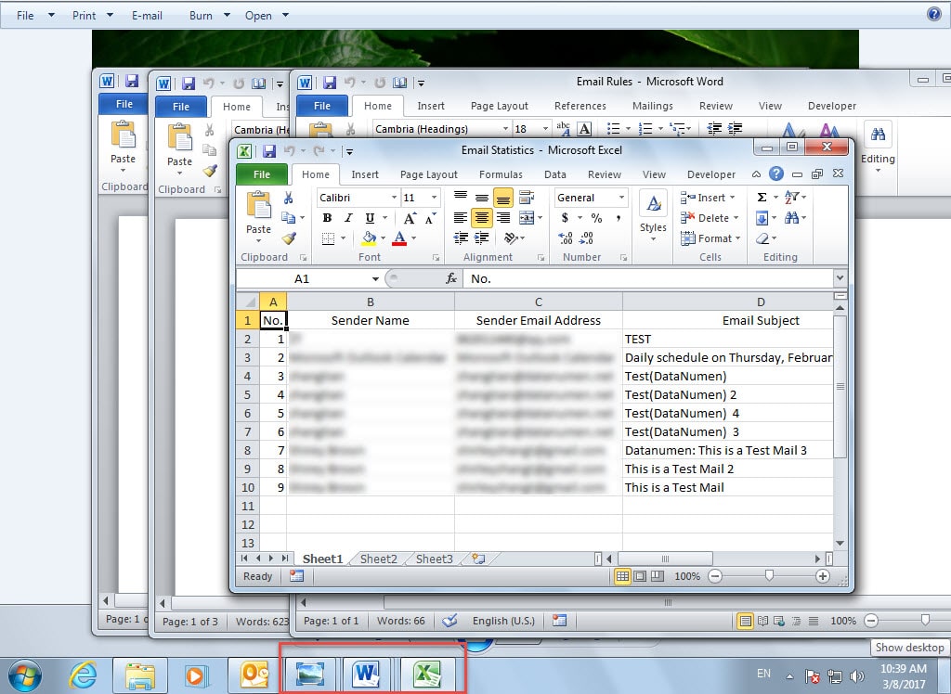Open the Borders tool in Excel Font group
Viewport: 951px width, 694px height.
[328, 238]
